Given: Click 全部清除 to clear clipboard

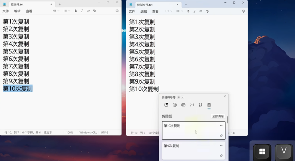Looking at the screenshot, I should 218,116.
